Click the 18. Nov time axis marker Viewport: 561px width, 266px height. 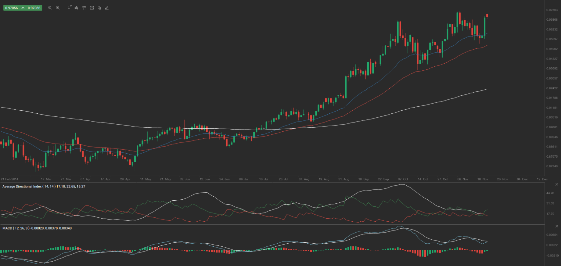[483, 179]
